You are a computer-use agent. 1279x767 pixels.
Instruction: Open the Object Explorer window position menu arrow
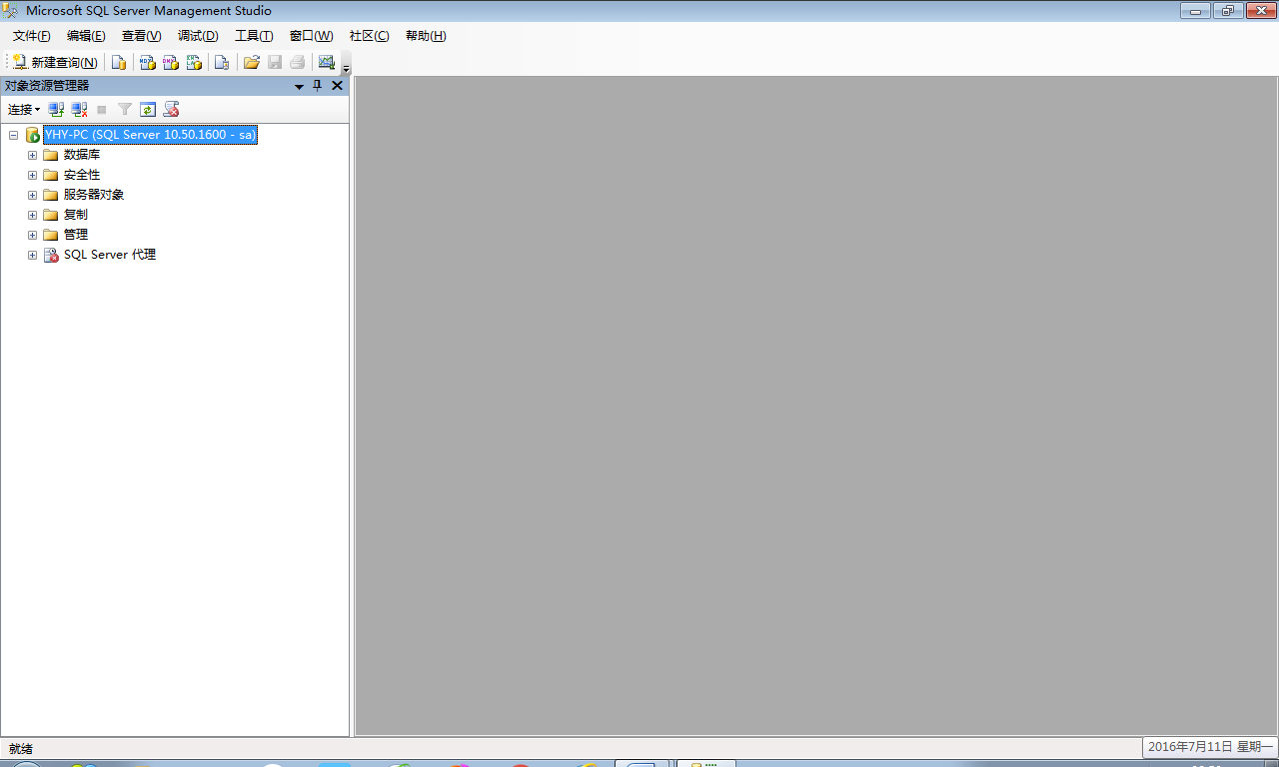coord(299,86)
